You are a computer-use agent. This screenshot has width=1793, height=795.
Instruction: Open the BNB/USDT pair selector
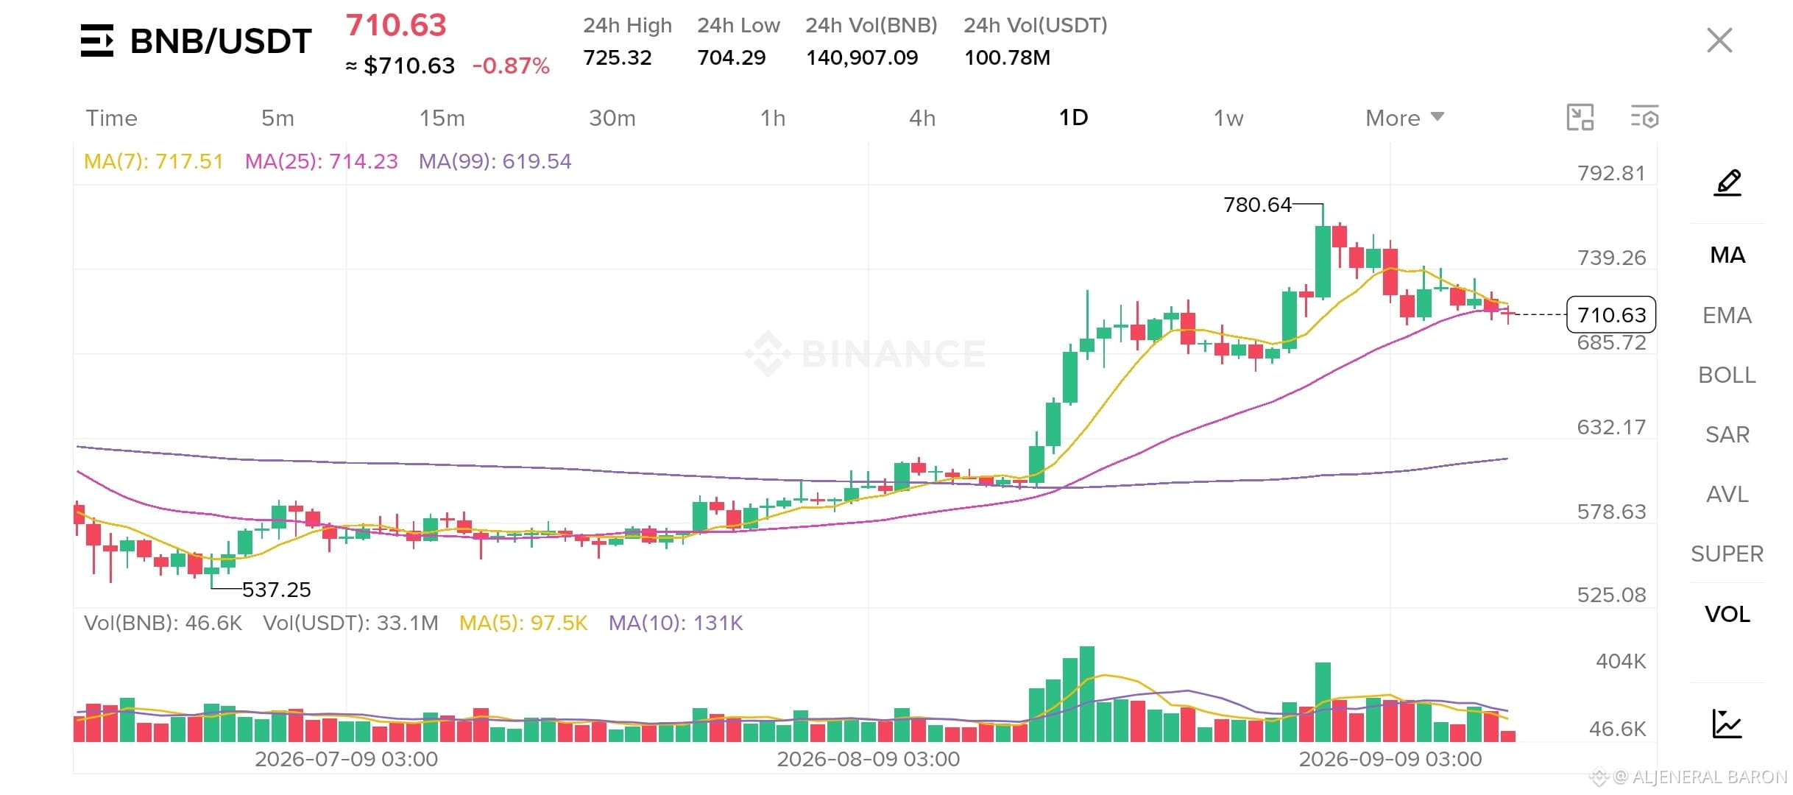click(x=221, y=41)
